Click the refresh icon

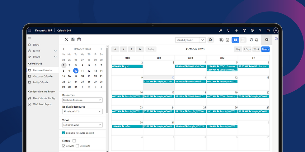point(251,40)
